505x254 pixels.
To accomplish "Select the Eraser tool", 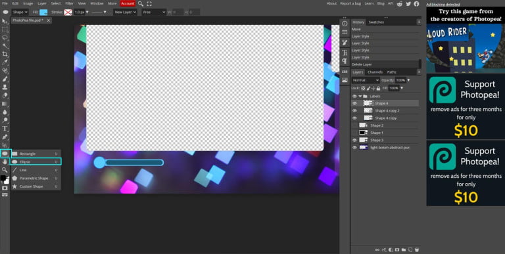I will click(5, 95).
